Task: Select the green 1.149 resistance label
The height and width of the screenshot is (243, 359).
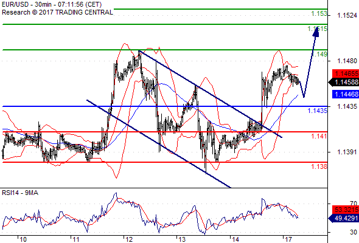Action: (x=319, y=55)
